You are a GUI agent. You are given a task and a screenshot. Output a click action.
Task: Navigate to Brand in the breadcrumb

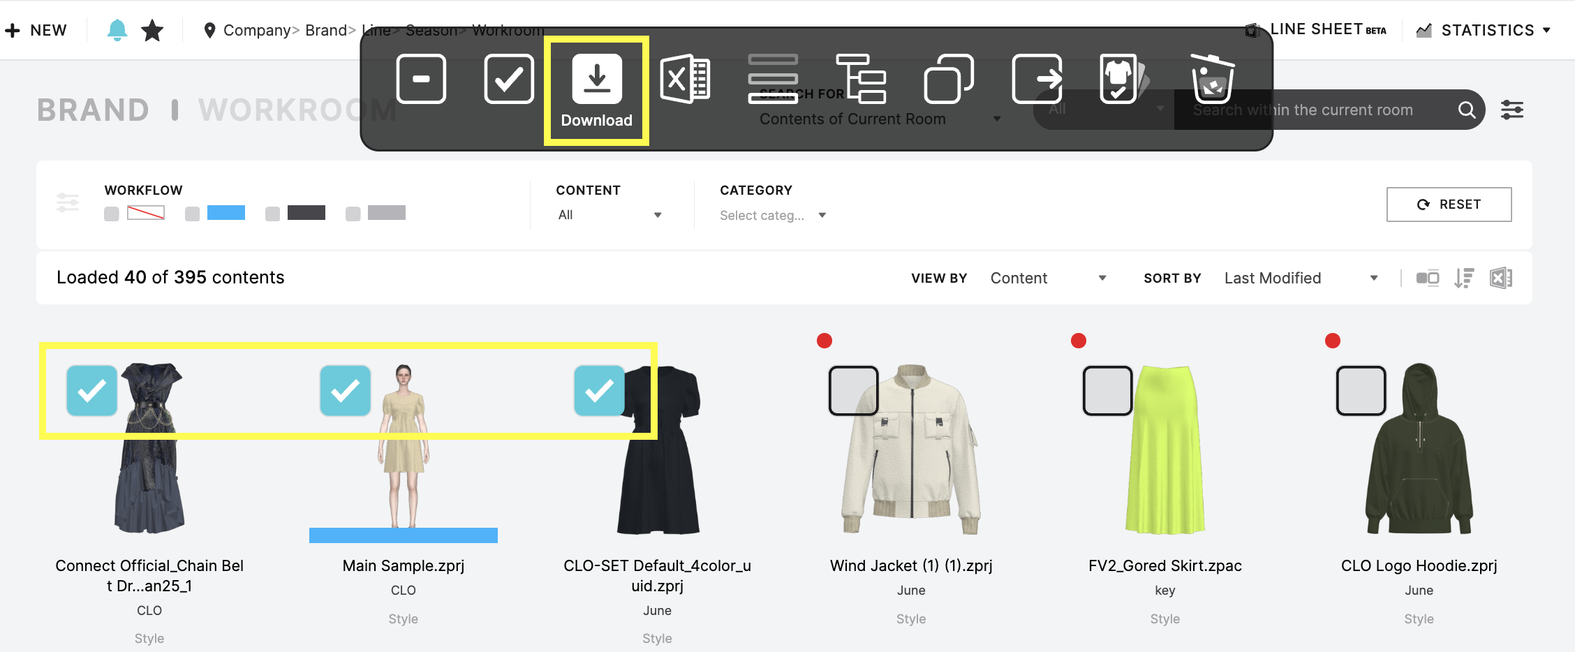[325, 29]
